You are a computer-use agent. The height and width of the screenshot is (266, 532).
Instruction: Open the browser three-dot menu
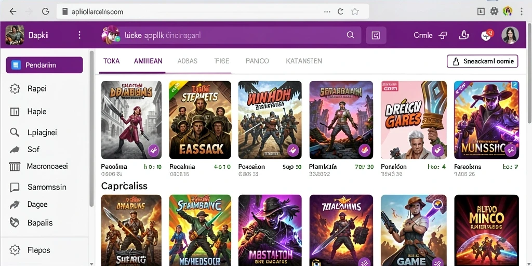pyautogui.click(x=522, y=11)
